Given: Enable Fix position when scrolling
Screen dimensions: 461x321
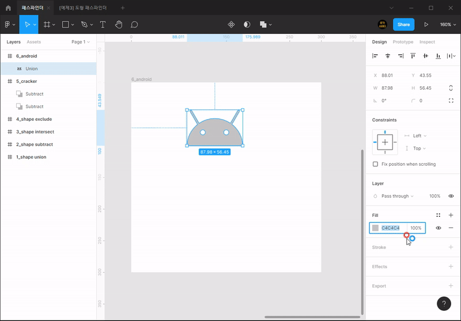Looking at the screenshot, I should point(375,164).
